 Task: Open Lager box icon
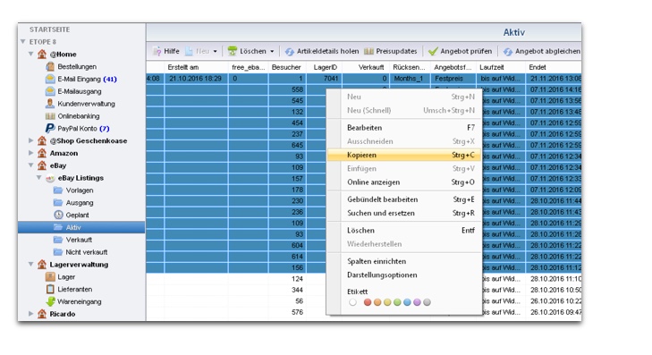click(x=50, y=277)
